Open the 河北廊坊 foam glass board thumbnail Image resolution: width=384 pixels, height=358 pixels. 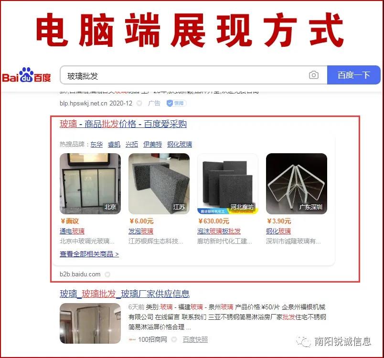[x=228, y=184]
